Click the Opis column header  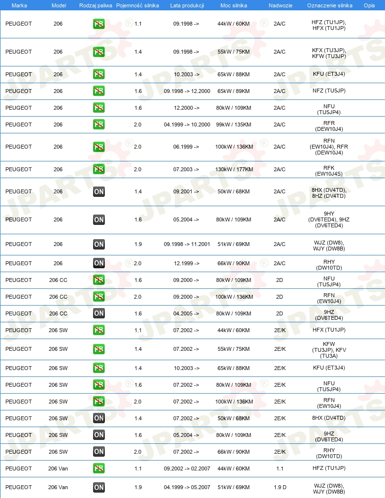tap(369, 5)
